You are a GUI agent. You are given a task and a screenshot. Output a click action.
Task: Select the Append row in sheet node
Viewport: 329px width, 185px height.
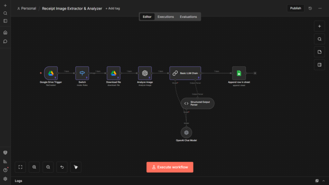pos(239,73)
